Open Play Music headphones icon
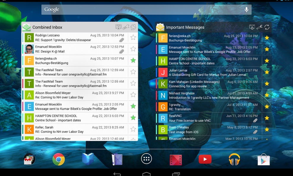Image resolution: width=293 pixels, height=176 pixels. point(234,159)
